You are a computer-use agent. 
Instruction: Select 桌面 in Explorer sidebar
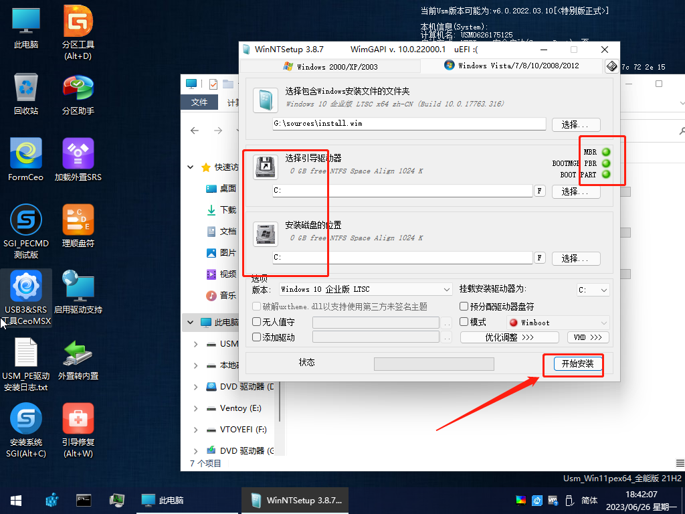(221, 188)
